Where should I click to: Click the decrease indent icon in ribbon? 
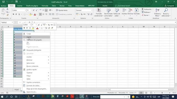click(50, 14)
